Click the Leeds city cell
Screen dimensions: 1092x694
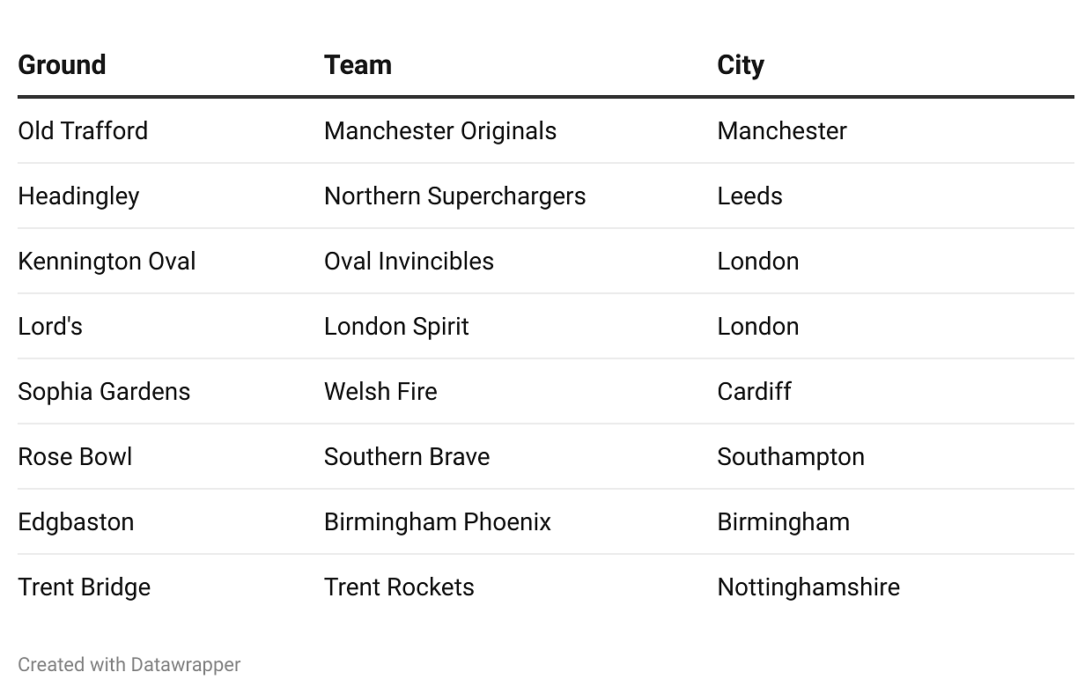(x=749, y=196)
